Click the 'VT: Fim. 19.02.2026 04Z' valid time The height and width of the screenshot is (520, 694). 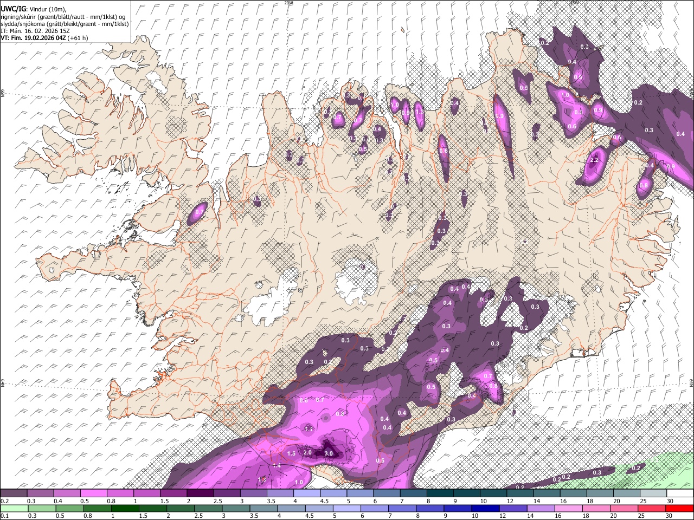(33, 38)
